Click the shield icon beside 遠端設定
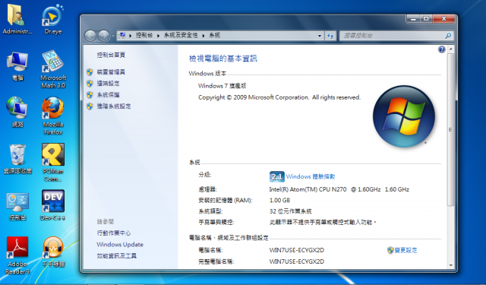This screenshot has height=285, width=486. [90, 84]
